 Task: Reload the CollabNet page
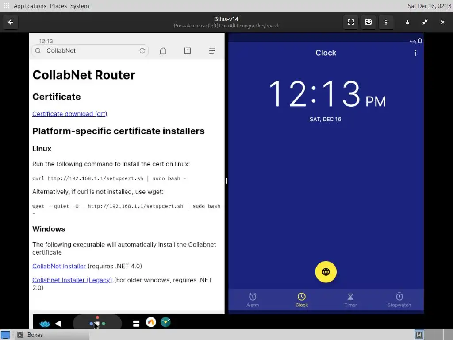tap(142, 51)
